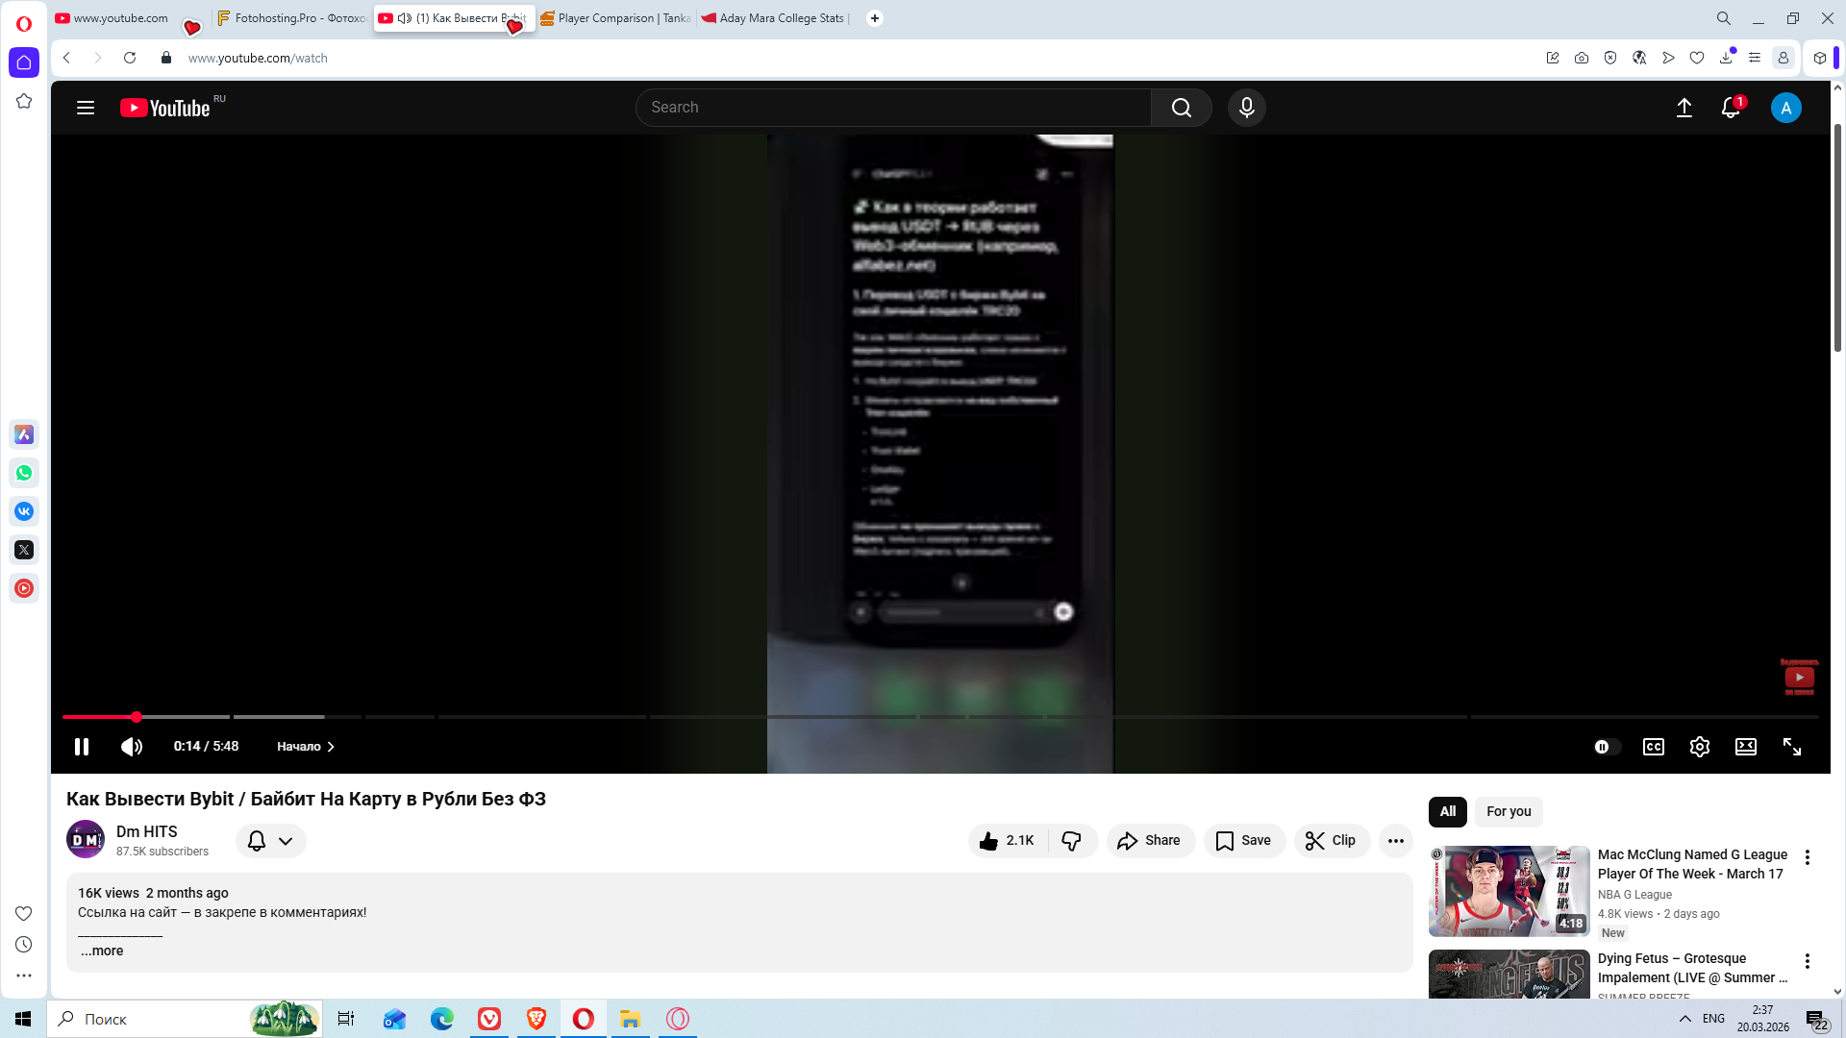Open video settings gear
This screenshot has height=1038, width=1846.
pos(1699,747)
